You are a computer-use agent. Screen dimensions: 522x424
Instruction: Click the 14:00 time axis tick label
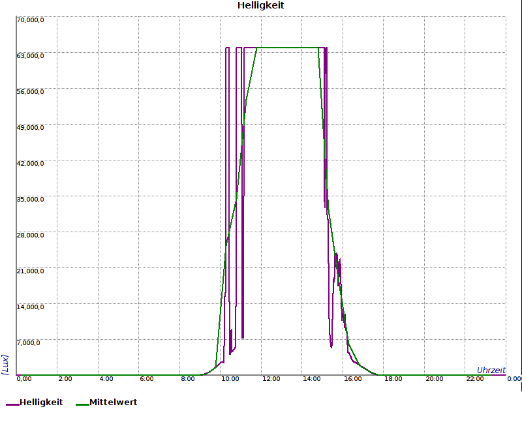click(312, 379)
